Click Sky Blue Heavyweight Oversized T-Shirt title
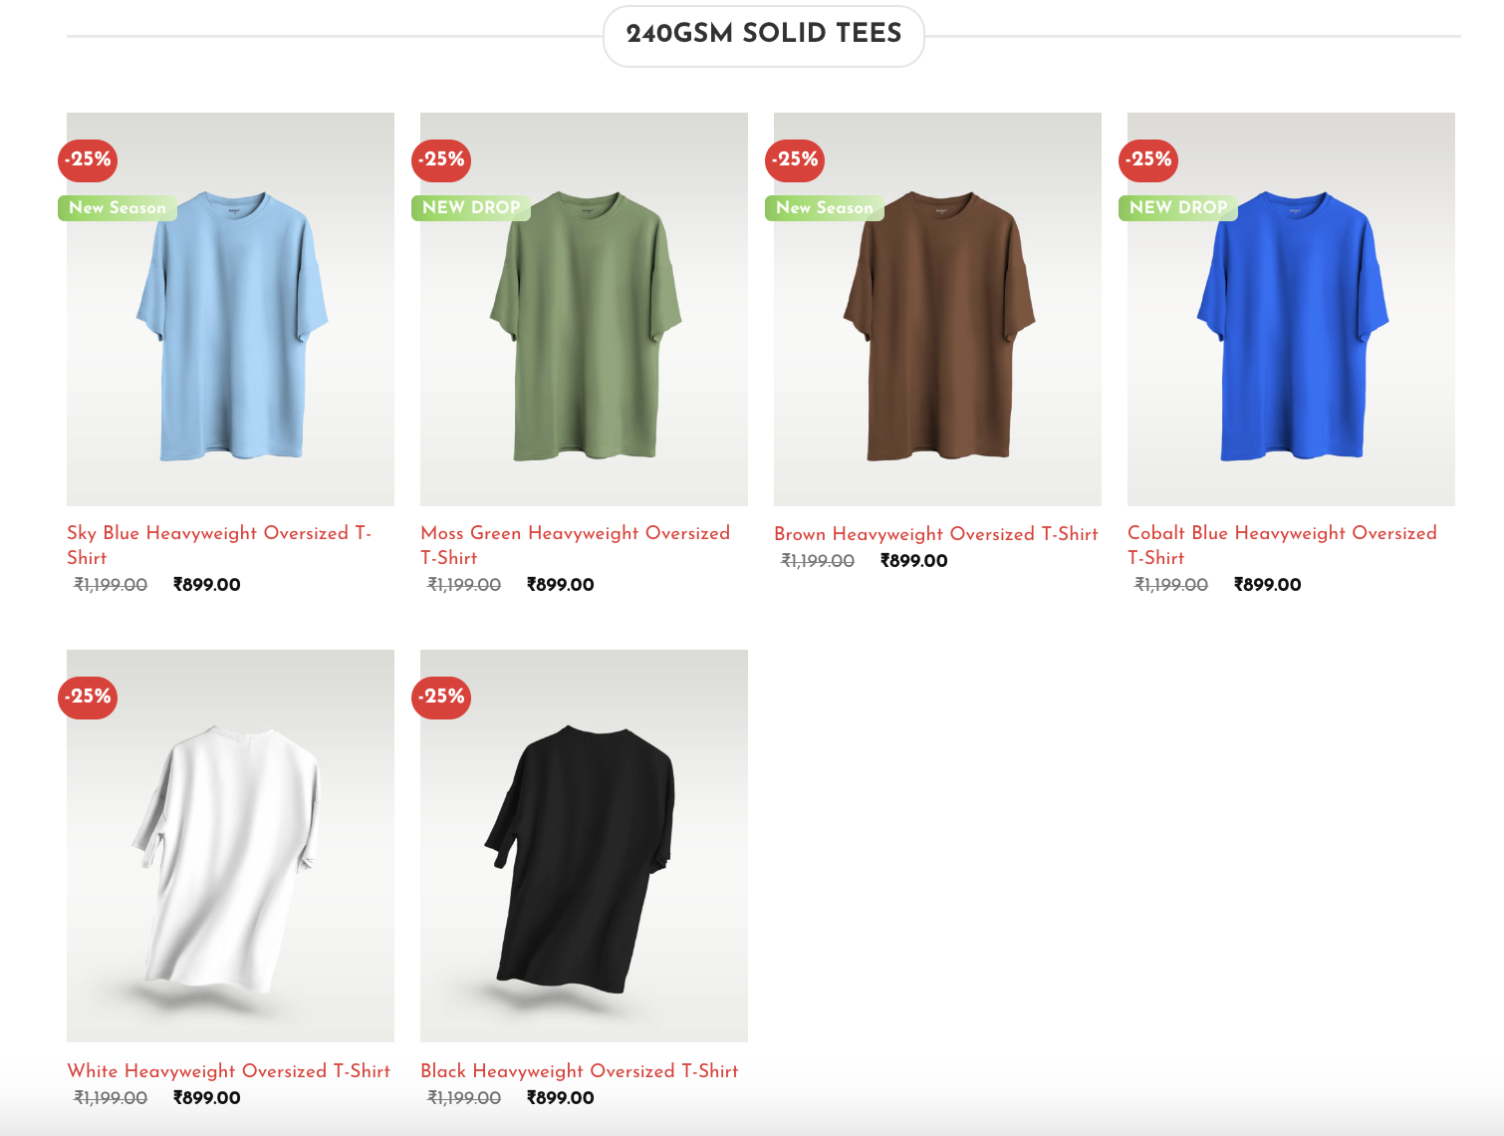Viewport: 1504px width, 1136px height. 219,545
